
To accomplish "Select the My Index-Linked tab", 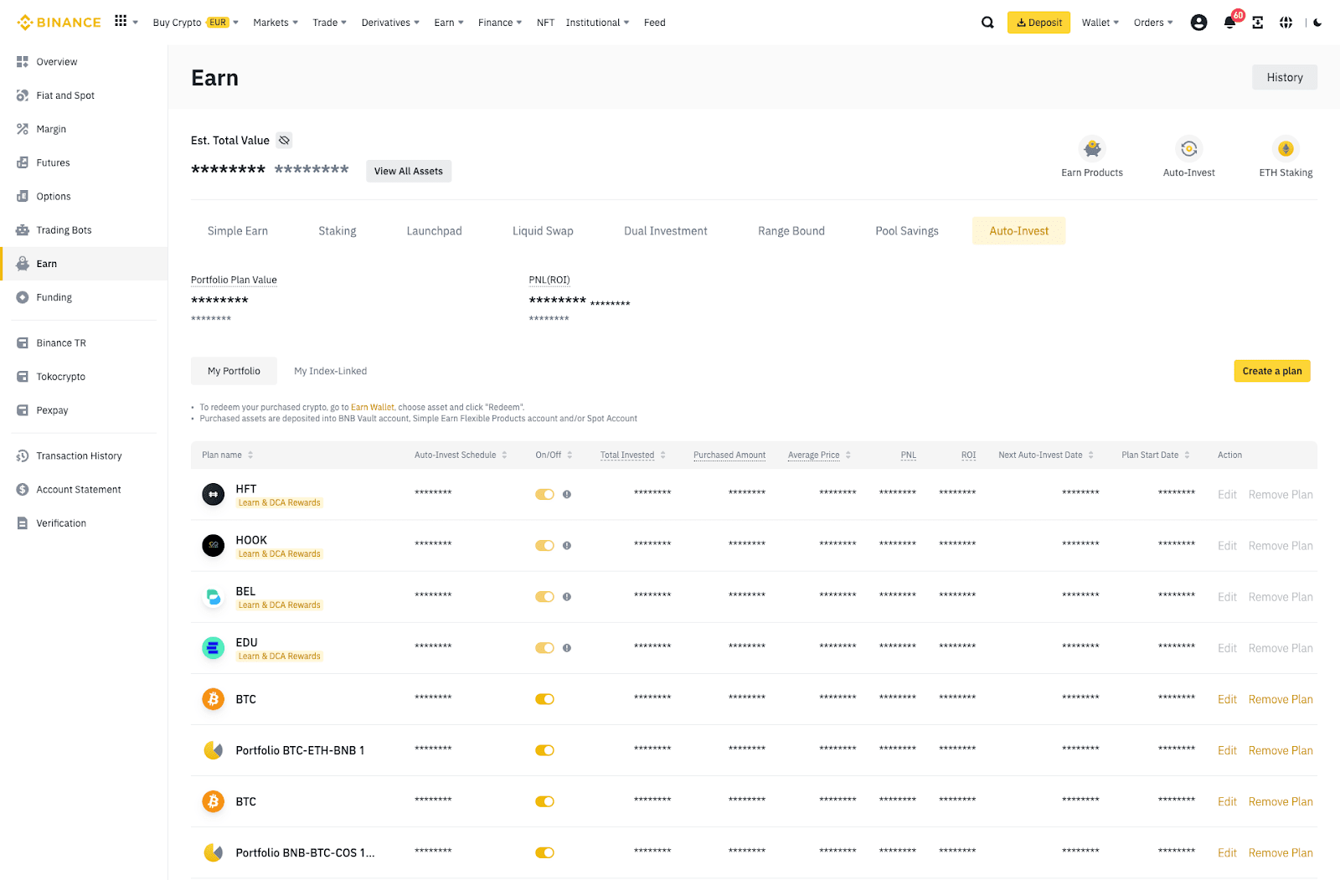I will [x=331, y=371].
